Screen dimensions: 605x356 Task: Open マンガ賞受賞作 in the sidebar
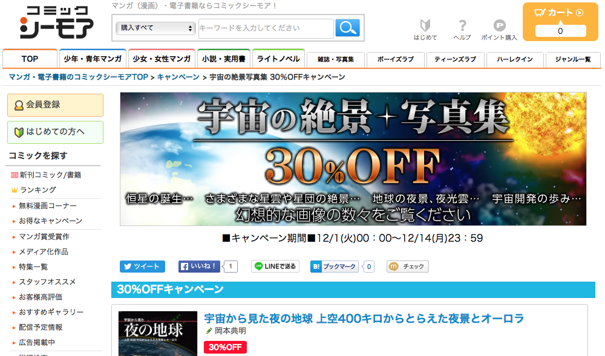pos(44,236)
